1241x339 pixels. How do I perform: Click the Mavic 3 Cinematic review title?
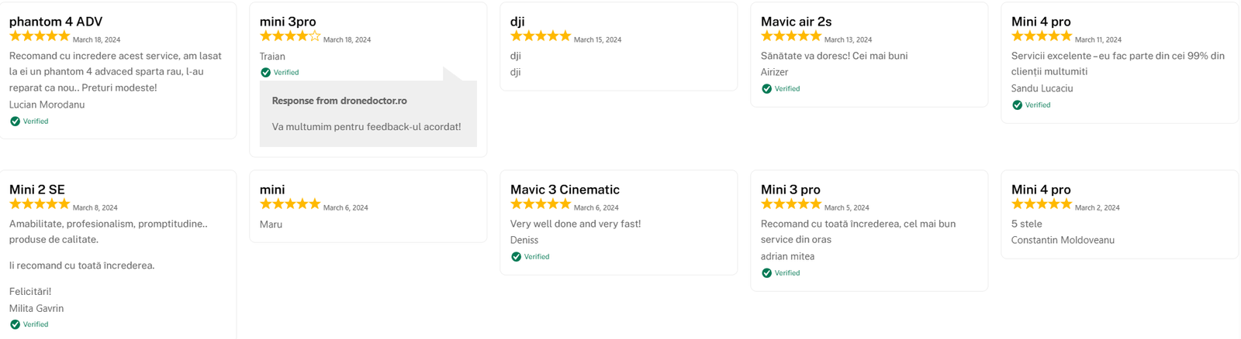point(565,190)
